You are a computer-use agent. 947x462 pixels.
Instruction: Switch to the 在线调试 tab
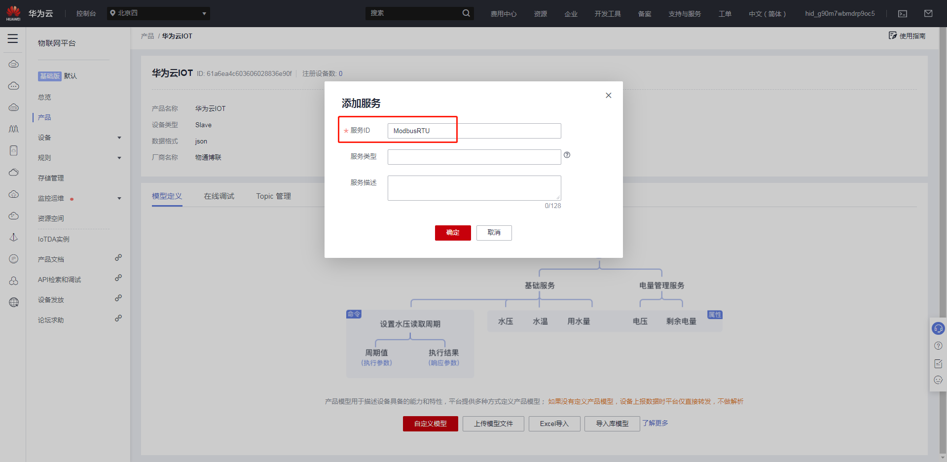click(219, 196)
